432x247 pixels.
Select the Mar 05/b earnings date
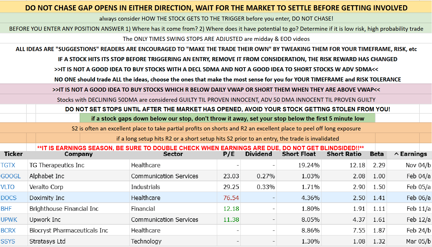(418, 241)
